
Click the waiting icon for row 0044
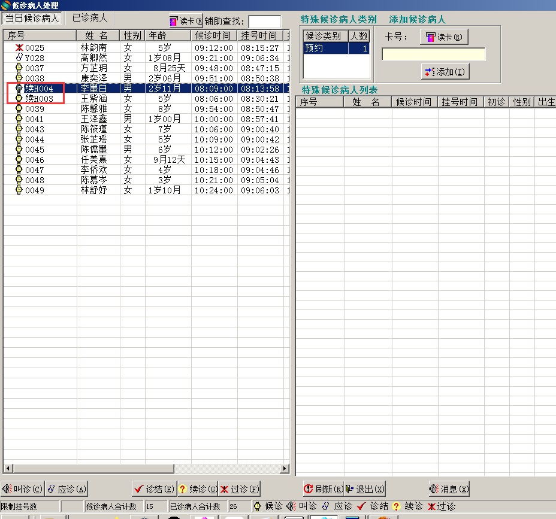[19, 139]
